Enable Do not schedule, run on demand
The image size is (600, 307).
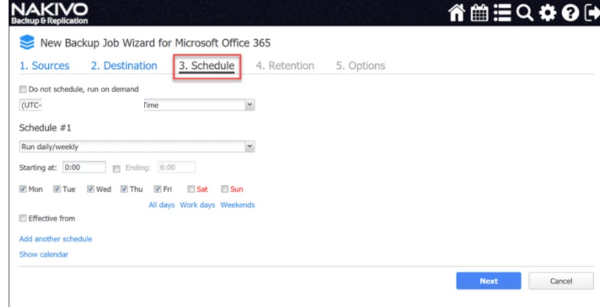(23, 89)
